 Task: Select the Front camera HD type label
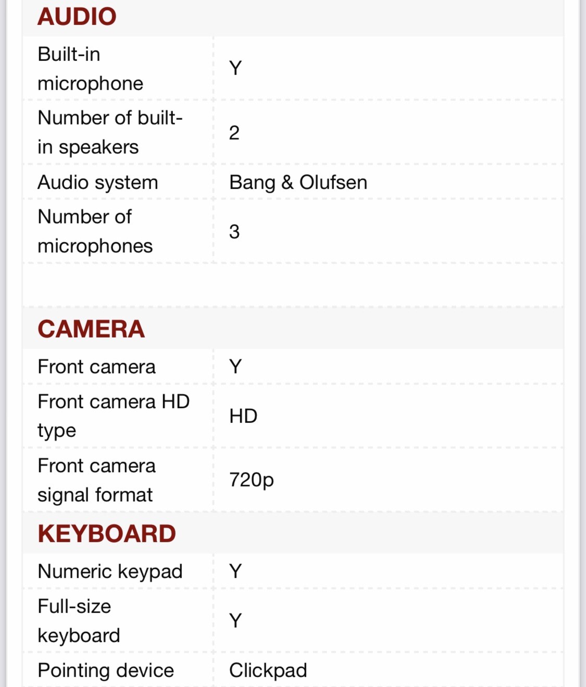(x=114, y=416)
